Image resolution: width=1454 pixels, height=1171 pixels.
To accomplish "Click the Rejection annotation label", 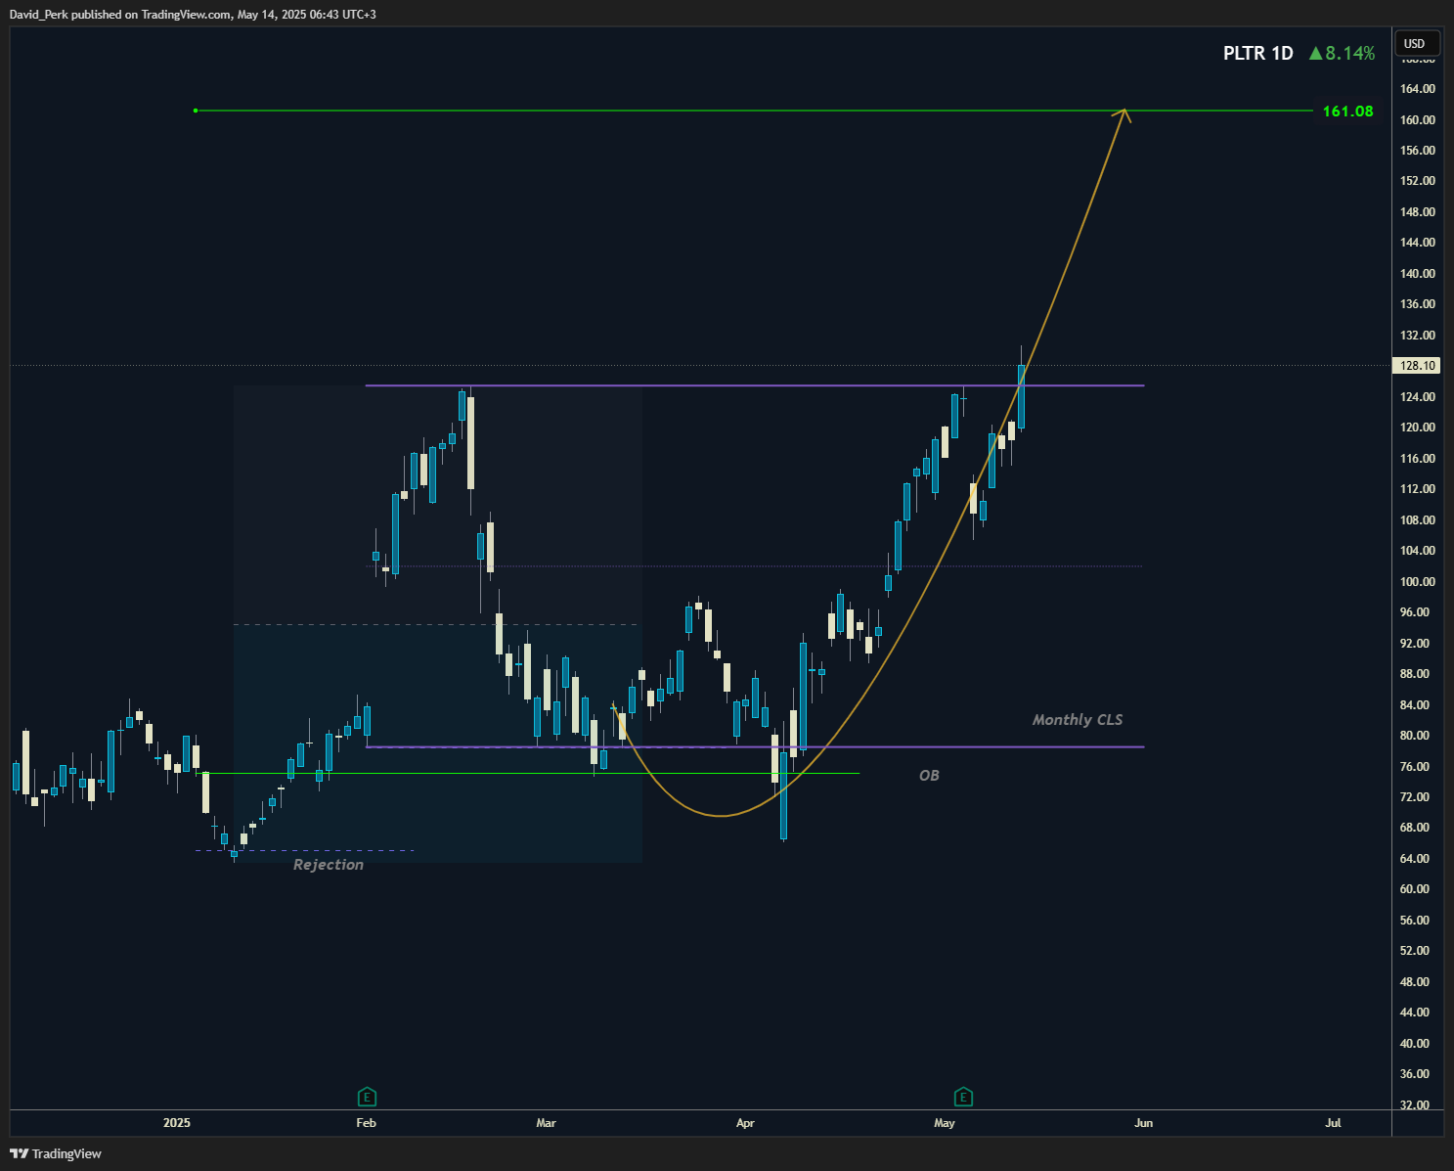I will pyautogui.click(x=329, y=865).
